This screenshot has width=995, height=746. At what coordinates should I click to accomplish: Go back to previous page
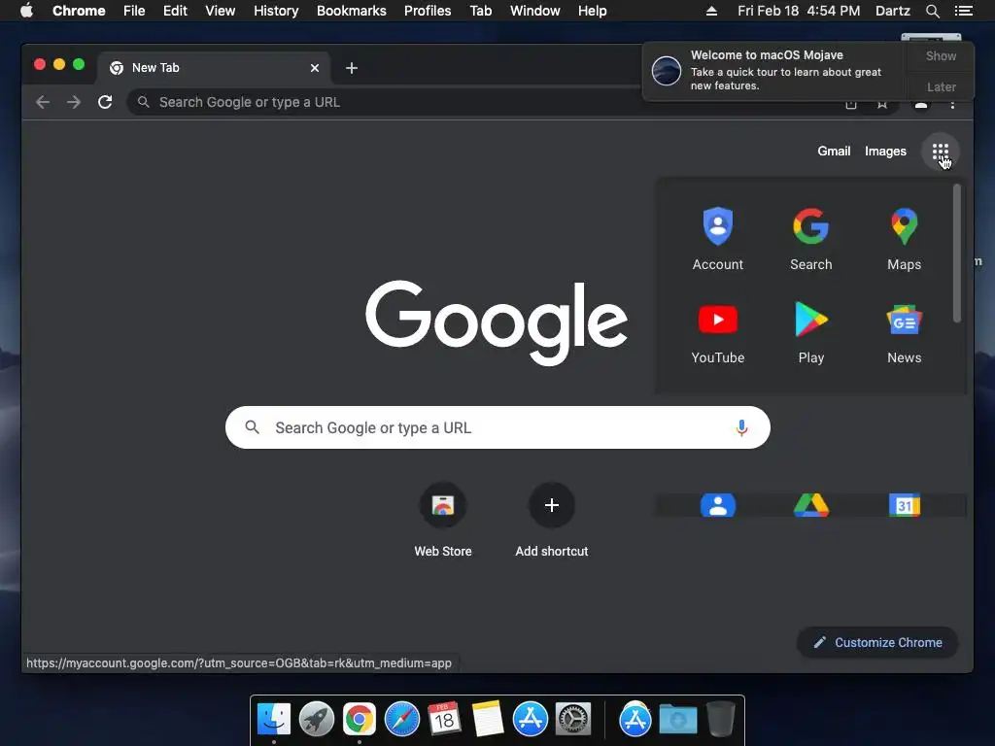click(x=43, y=102)
